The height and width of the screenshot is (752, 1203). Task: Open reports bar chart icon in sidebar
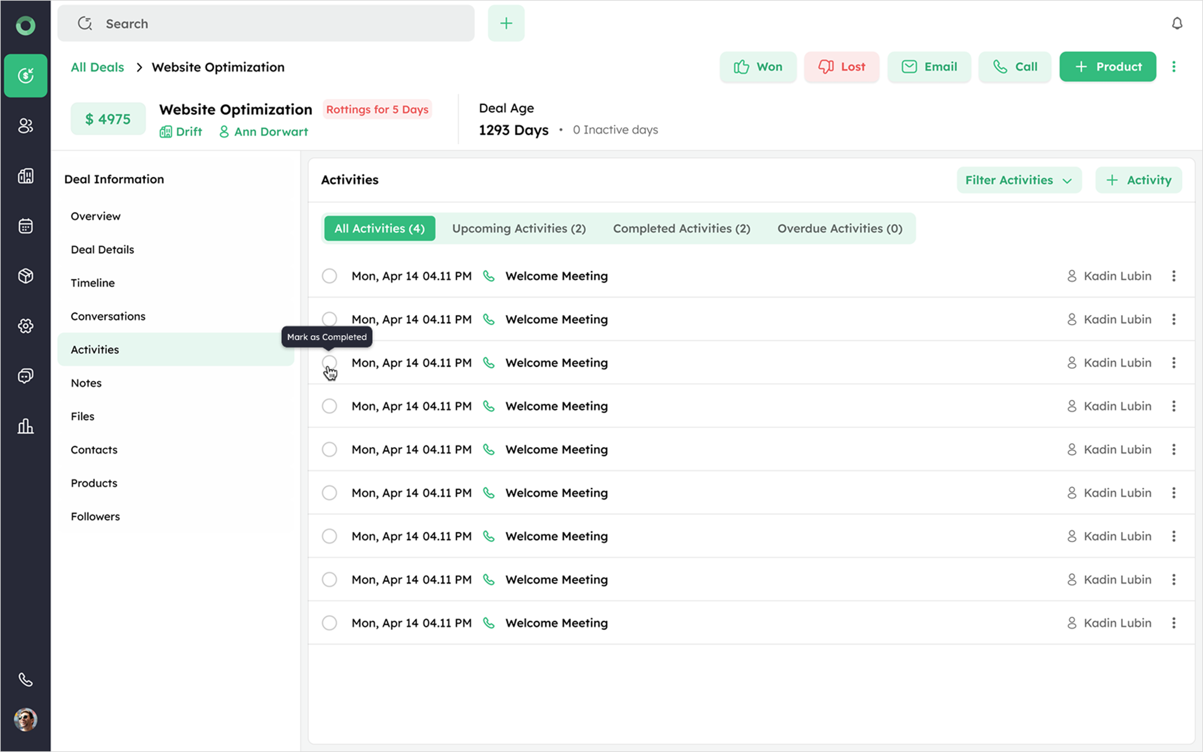(x=26, y=426)
